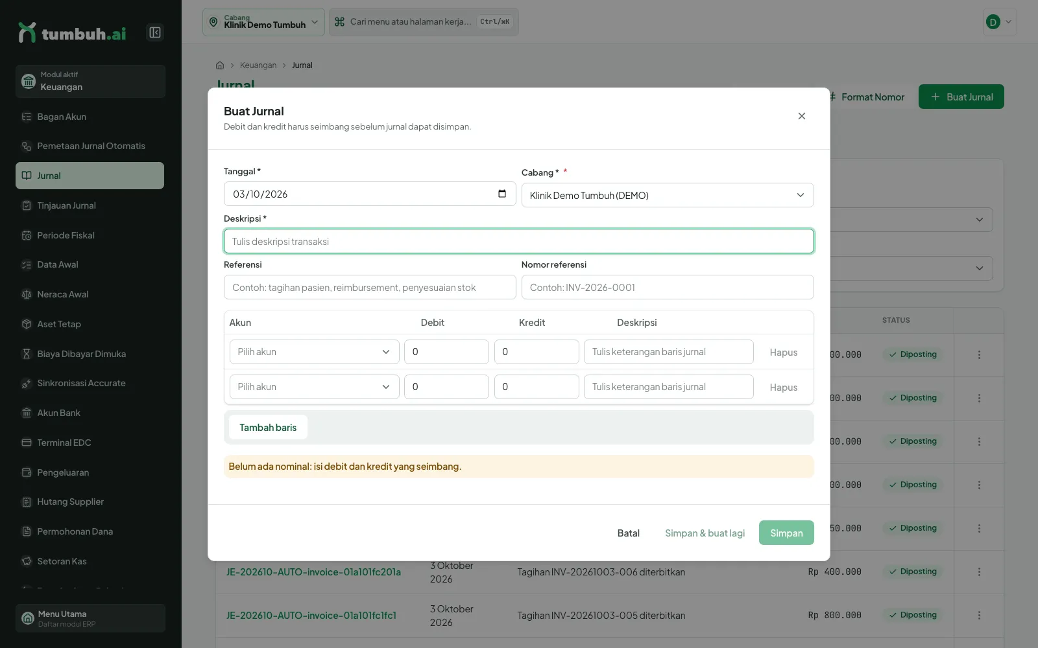The height and width of the screenshot is (648, 1038).
Task: Click the Tinjauan Jurnal sidebar icon
Action: (x=27, y=205)
